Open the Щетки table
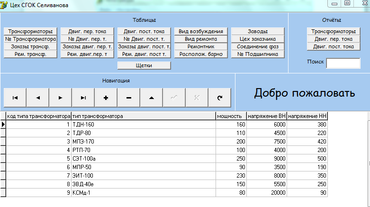Image resolution: width=370 pixels, height=207 pixels. [144, 65]
